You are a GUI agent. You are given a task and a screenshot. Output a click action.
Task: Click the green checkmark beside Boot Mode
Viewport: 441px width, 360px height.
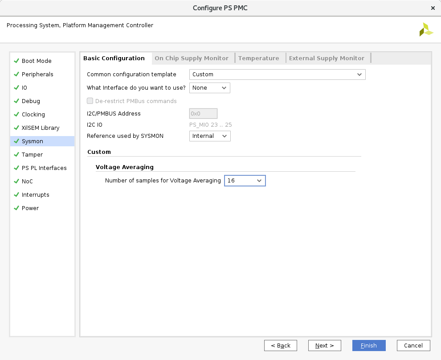(x=16, y=61)
